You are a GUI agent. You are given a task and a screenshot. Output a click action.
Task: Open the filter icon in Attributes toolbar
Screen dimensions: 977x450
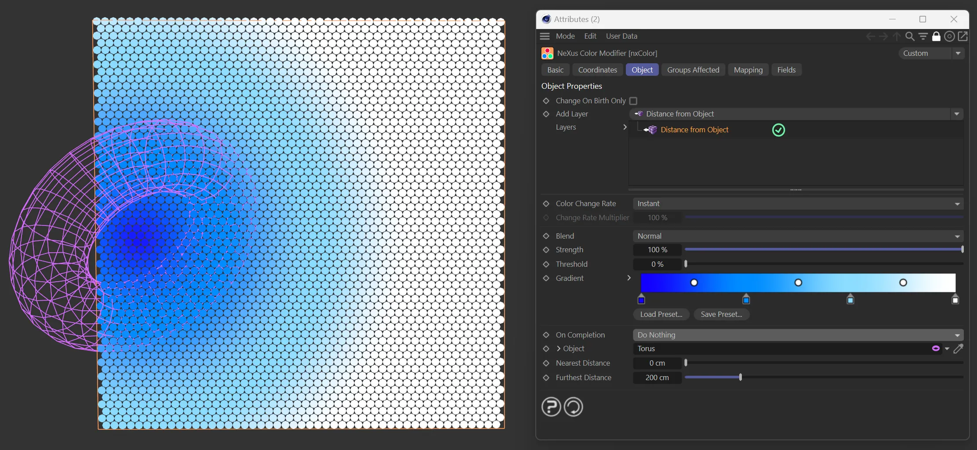[x=923, y=36]
